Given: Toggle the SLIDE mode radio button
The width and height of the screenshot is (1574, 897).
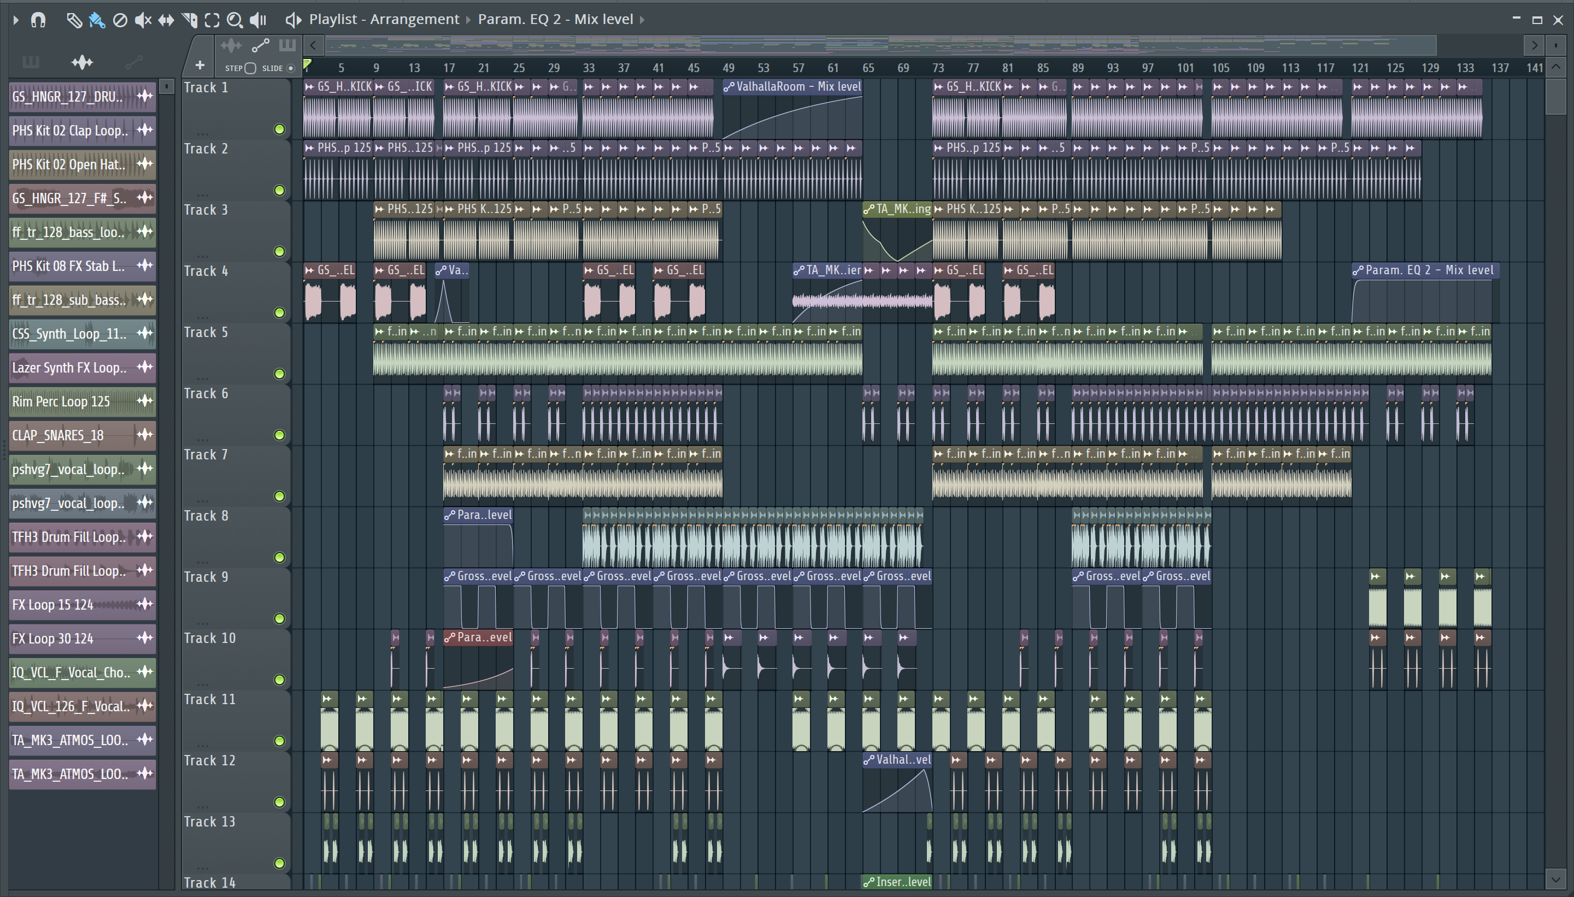Looking at the screenshot, I should (291, 68).
